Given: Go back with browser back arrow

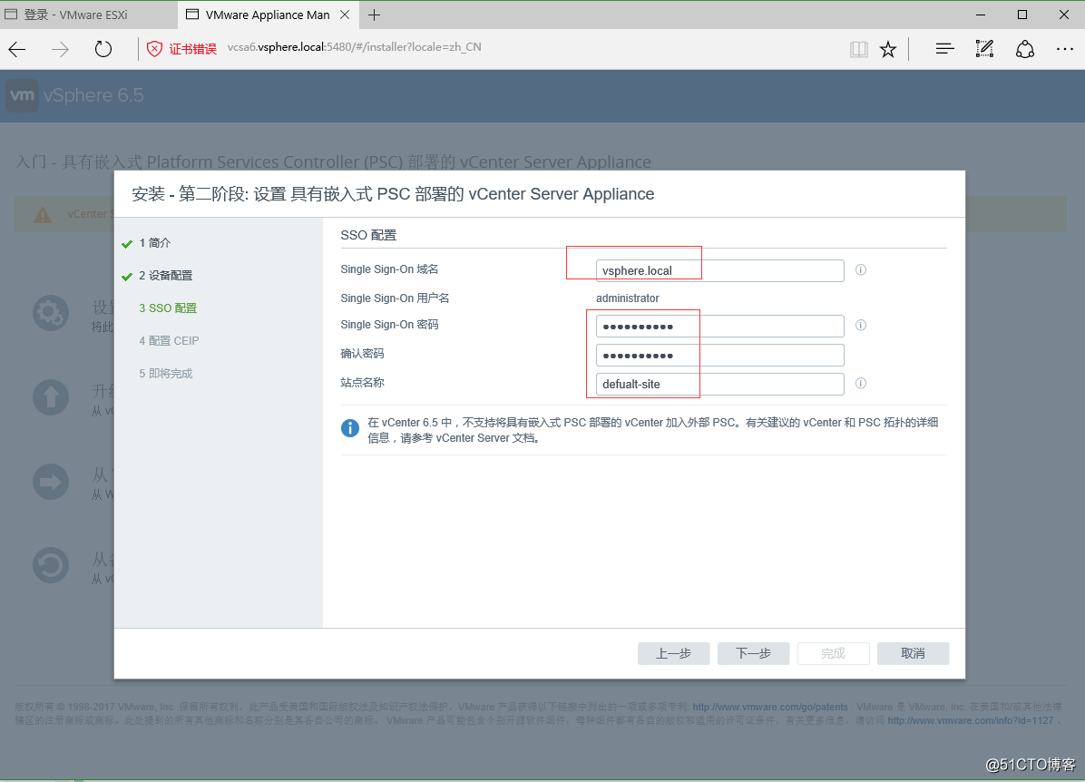Looking at the screenshot, I should tap(17, 49).
